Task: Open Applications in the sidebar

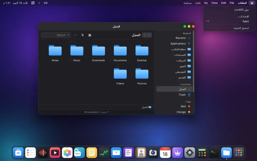Action: click(174, 44)
